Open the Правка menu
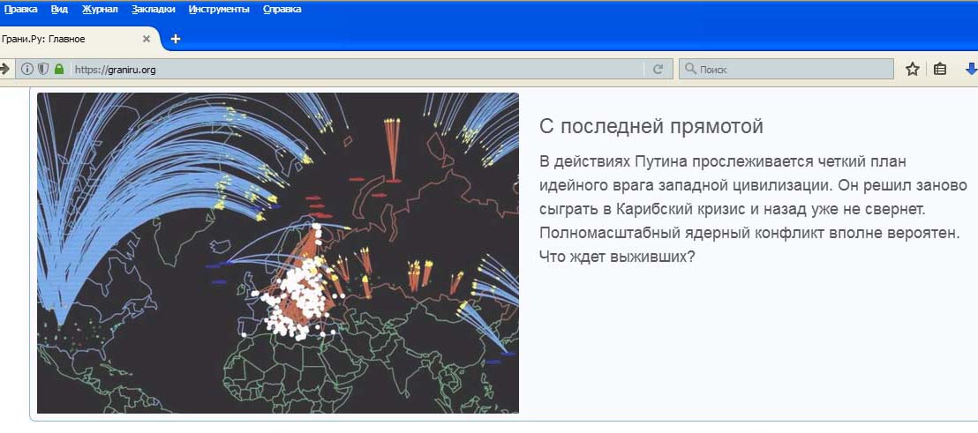The height and width of the screenshot is (433, 978). tap(20, 10)
